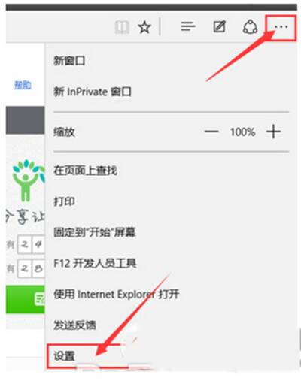Select 新窗口 menu item
Image resolution: width=301 pixels, height=381 pixels.
click(x=69, y=61)
